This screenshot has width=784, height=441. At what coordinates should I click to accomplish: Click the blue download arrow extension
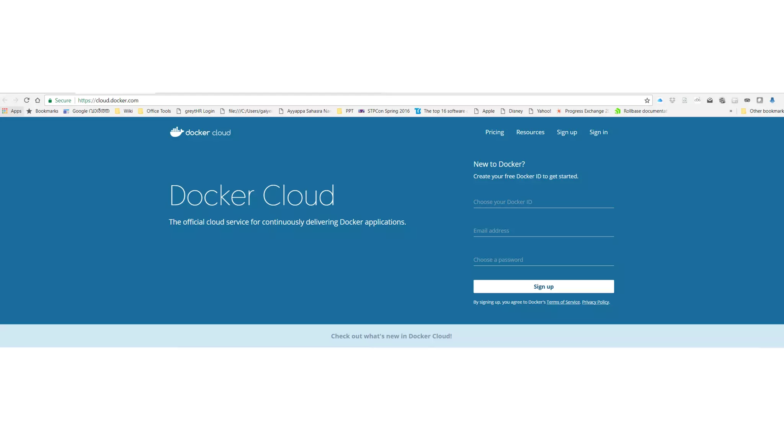[772, 100]
